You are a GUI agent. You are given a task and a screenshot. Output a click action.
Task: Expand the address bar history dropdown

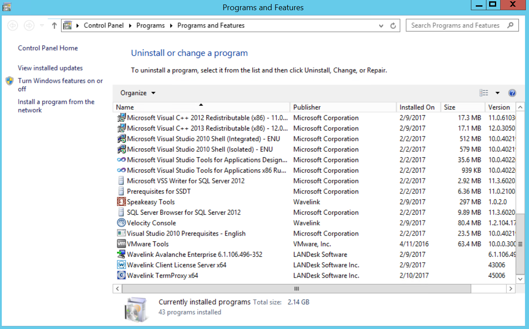pyautogui.click(x=381, y=25)
